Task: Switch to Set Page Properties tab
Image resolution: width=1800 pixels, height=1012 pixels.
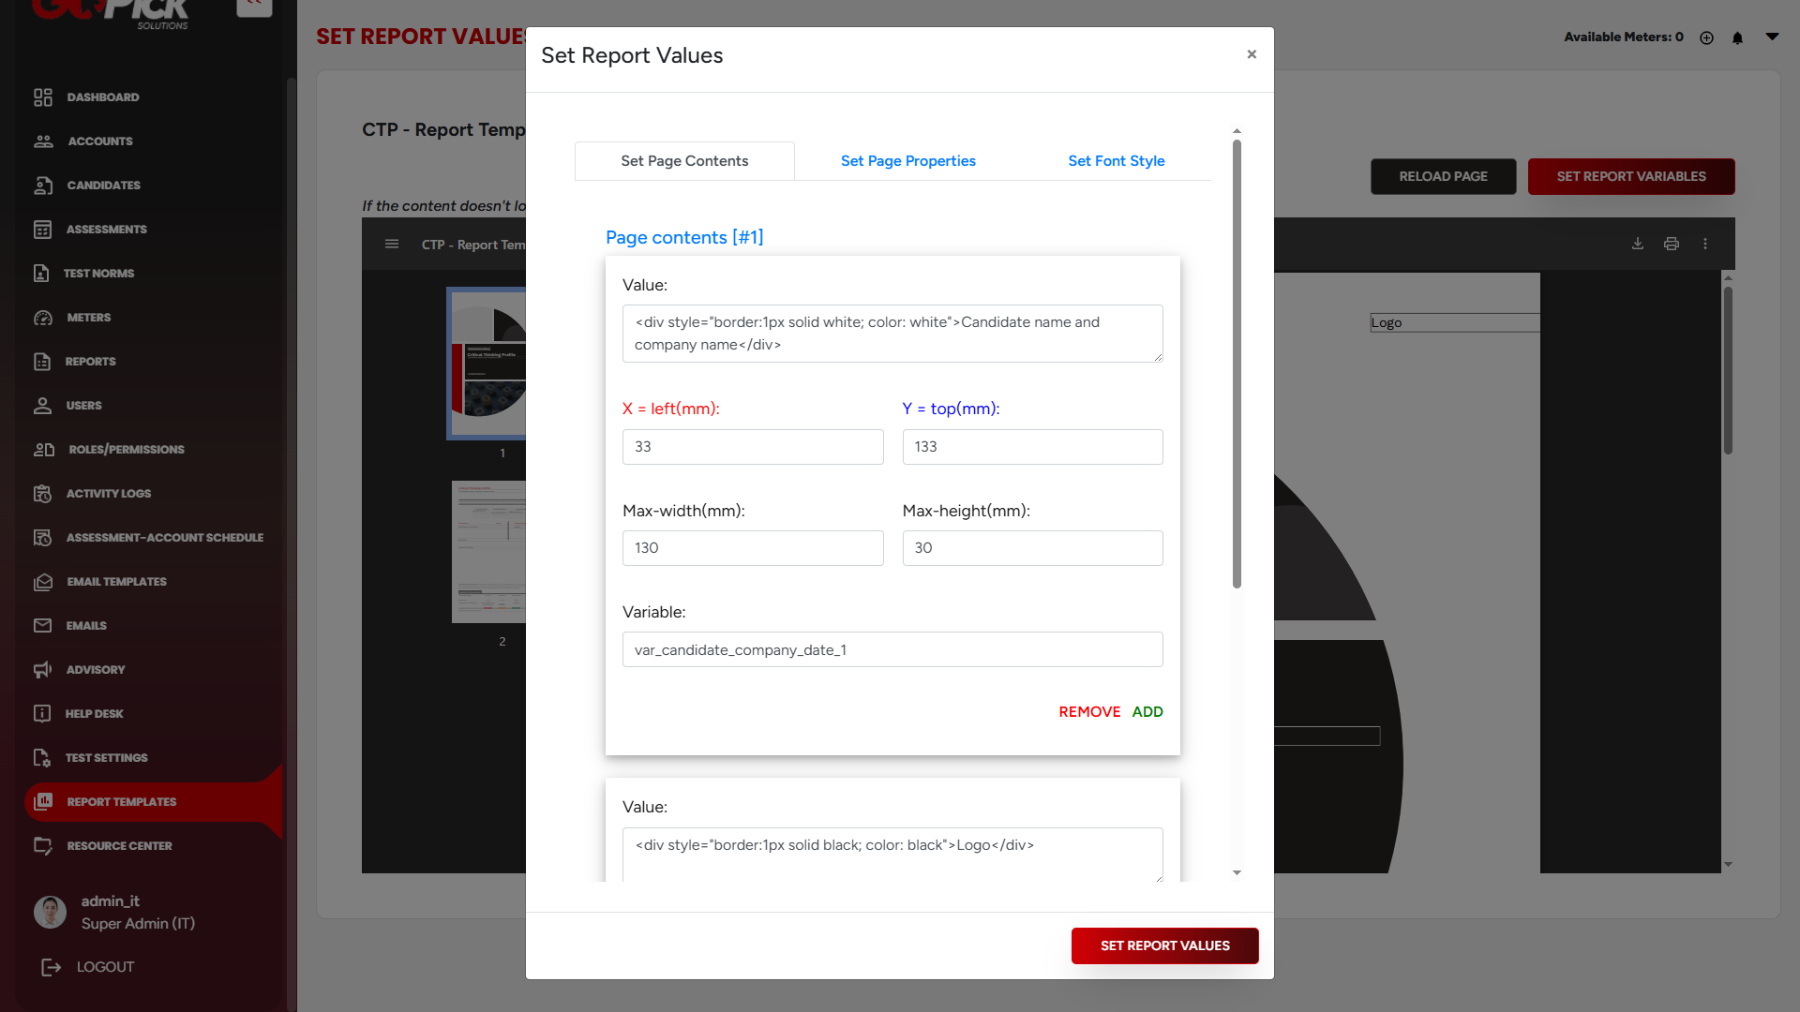Action: (907, 161)
